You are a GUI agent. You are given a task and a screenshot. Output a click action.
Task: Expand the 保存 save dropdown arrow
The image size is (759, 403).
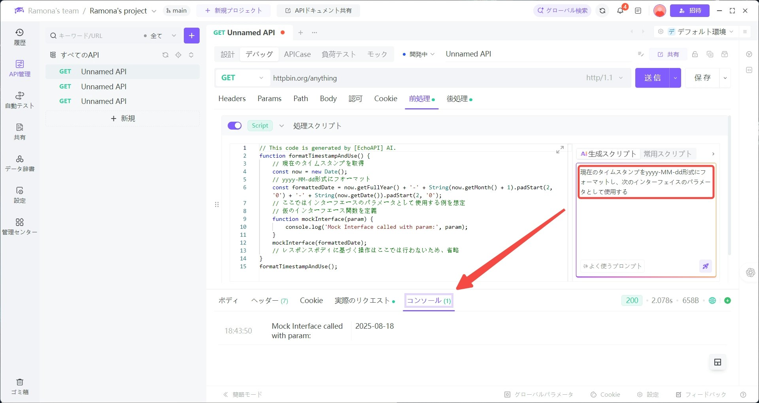click(725, 78)
